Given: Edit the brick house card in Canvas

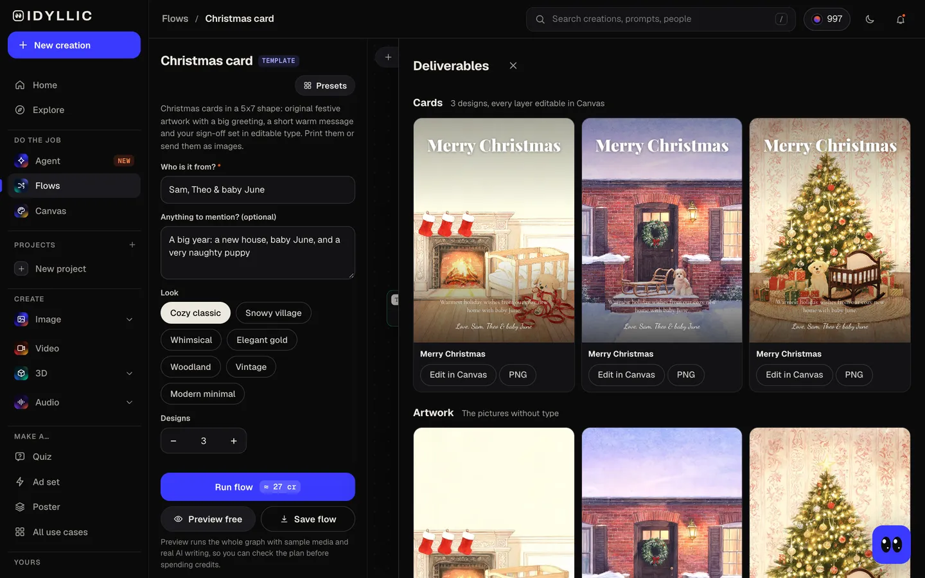Looking at the screenshot, I should coord(626,374).
